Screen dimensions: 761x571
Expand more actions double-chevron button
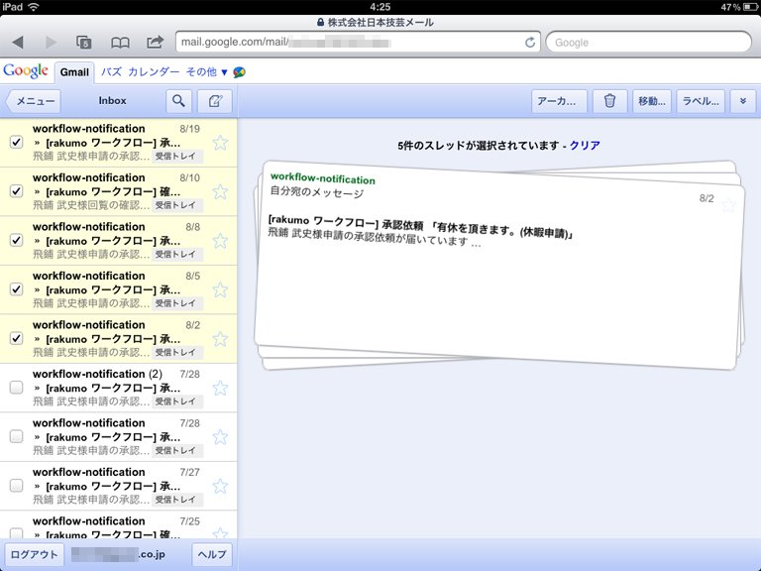742,101
